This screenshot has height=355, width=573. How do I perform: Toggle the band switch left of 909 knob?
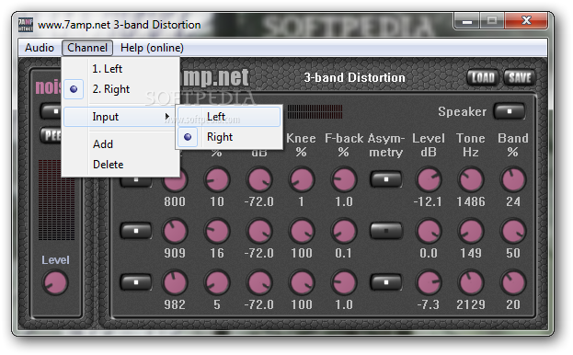[136, 231]
